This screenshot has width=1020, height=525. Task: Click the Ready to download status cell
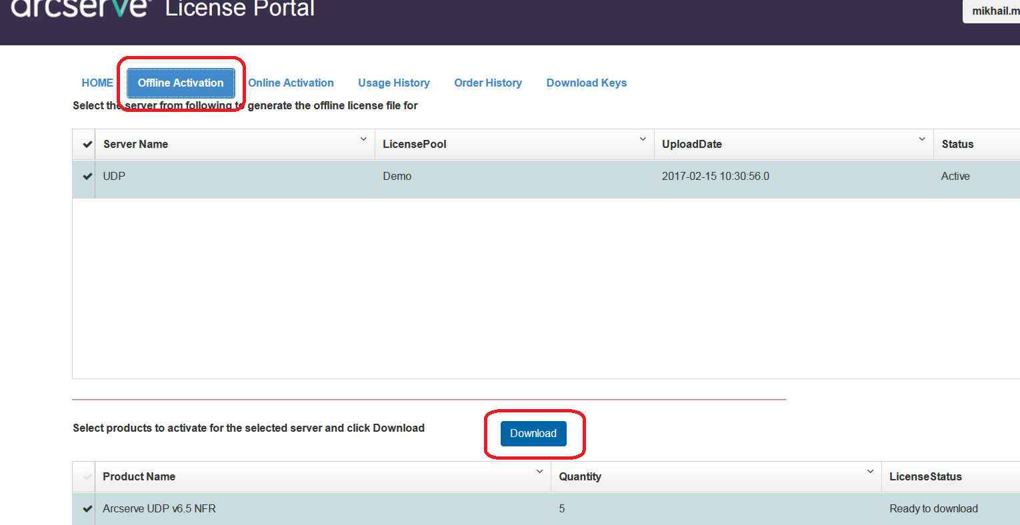click(951, 509)
